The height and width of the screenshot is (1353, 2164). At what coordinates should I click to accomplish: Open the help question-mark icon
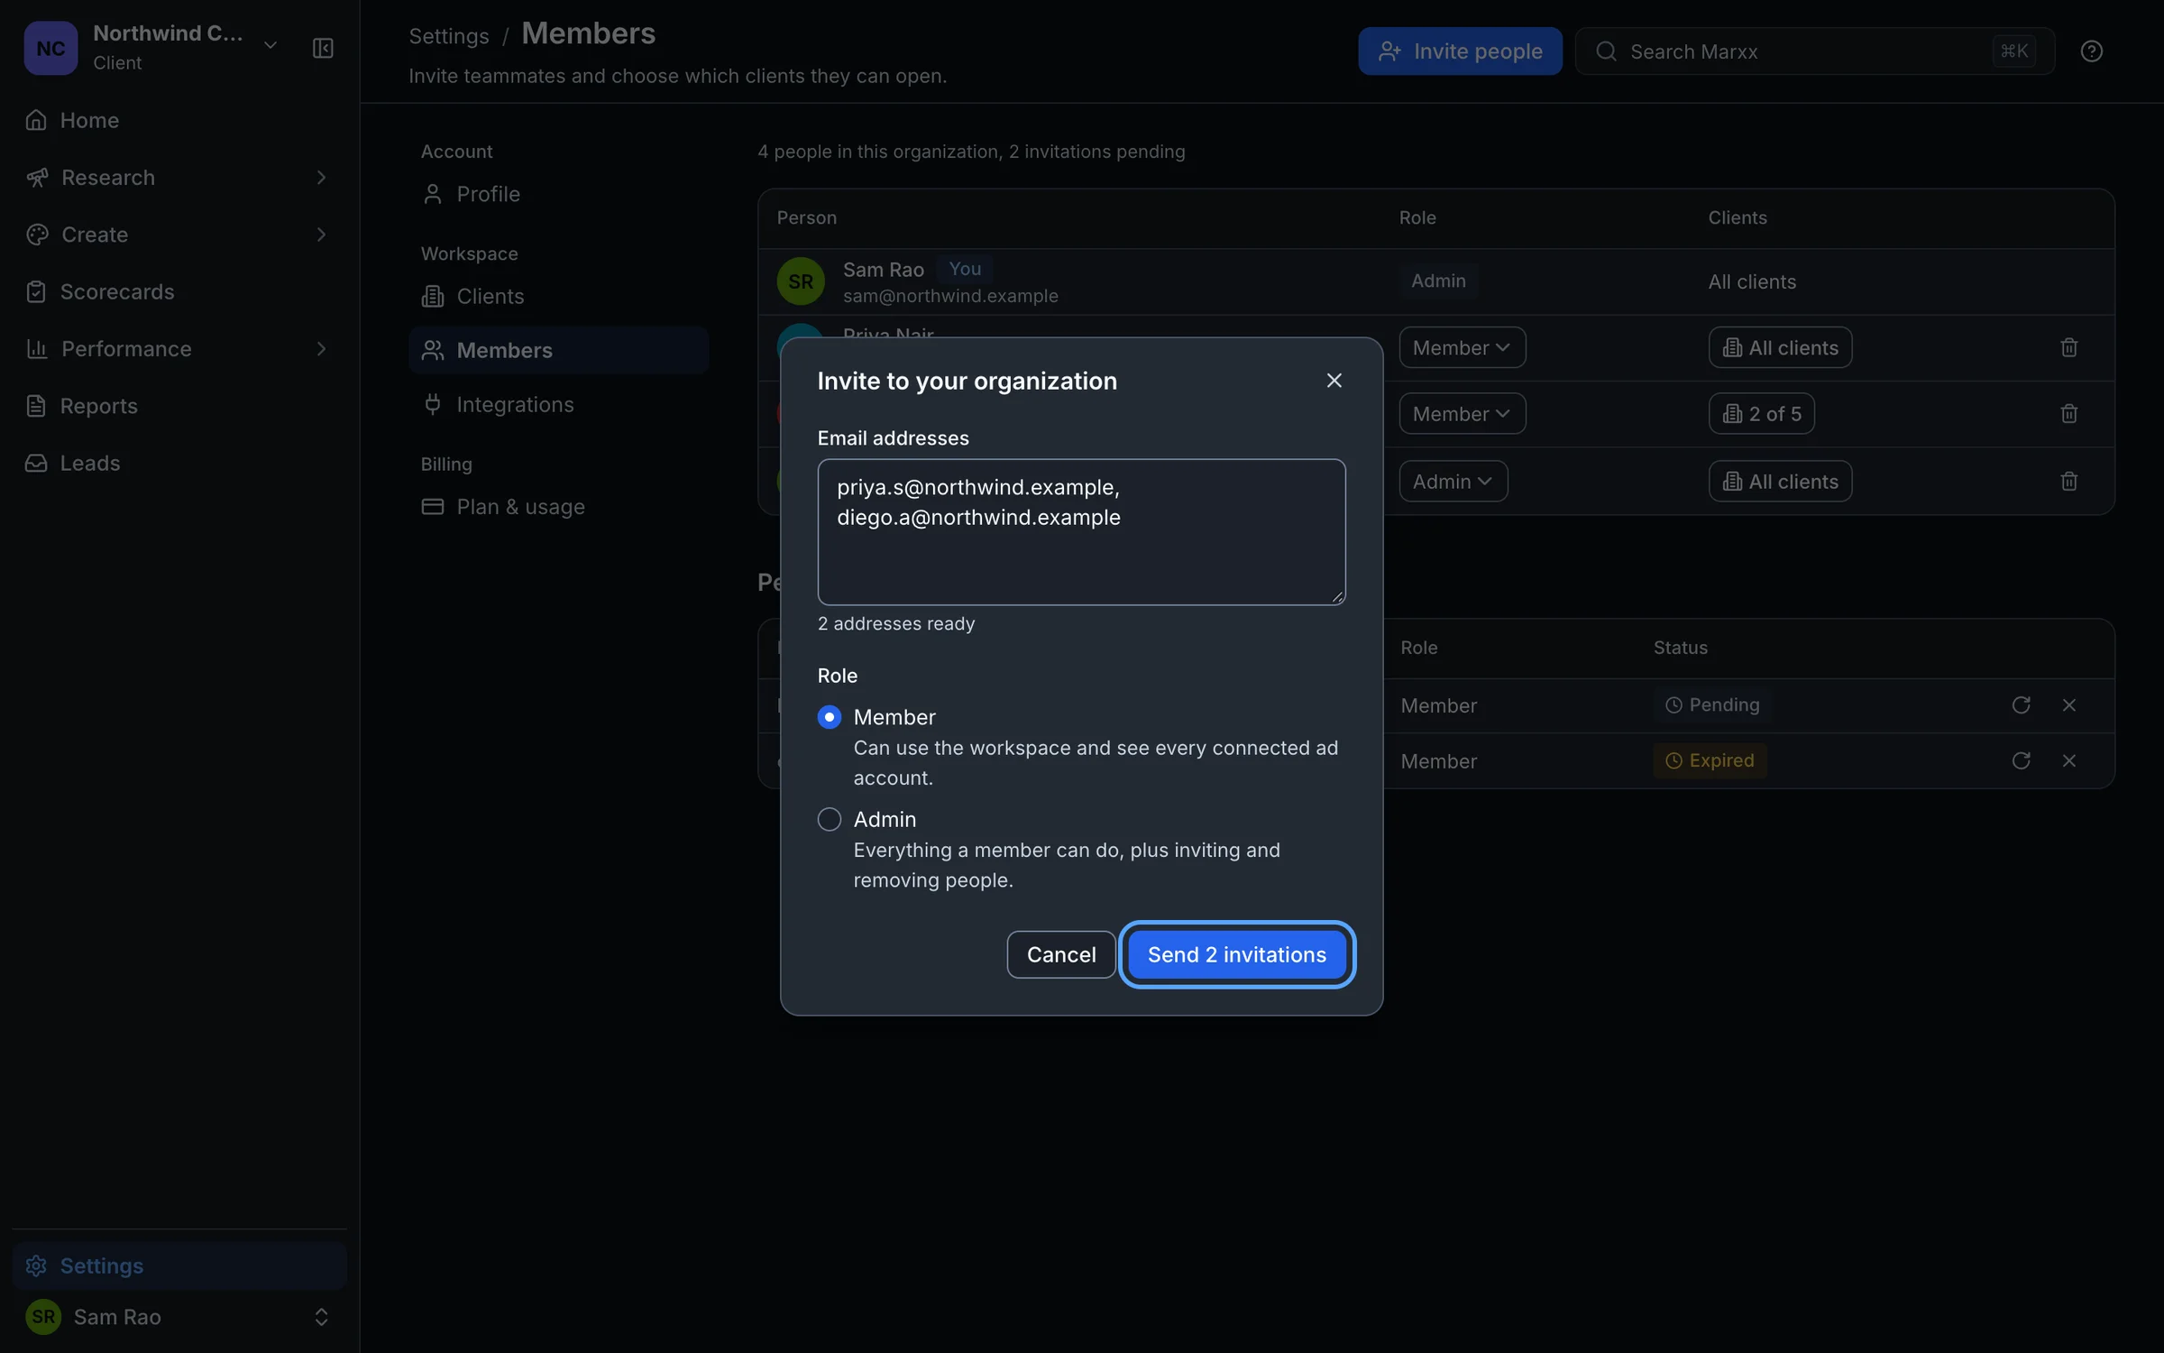pyautogui.click(x=2091, y=51)
